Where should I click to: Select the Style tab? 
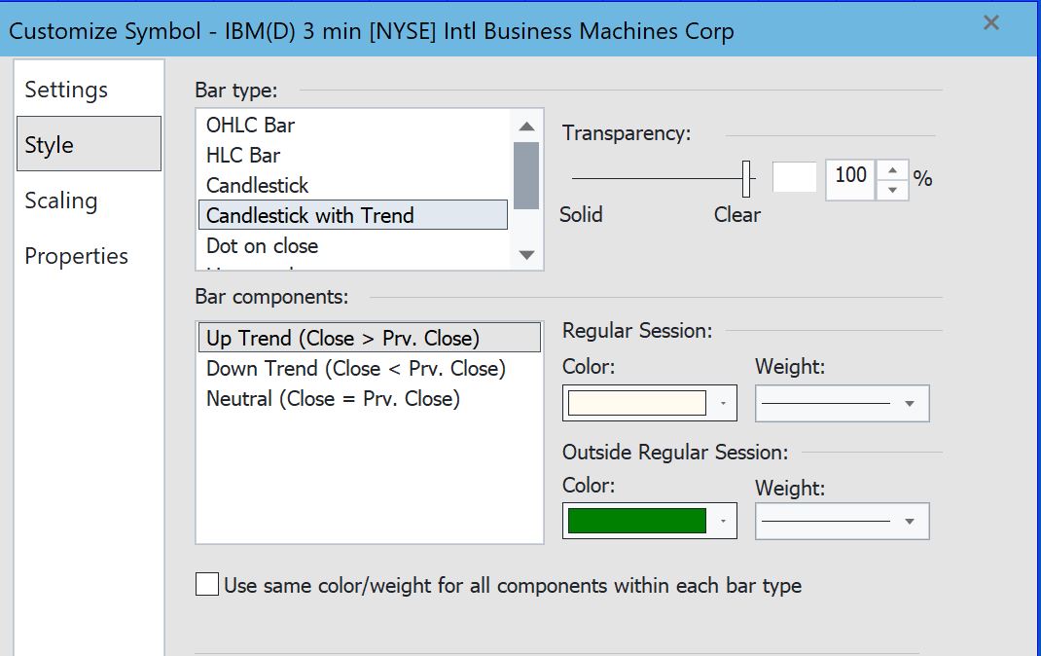[89, 143]
